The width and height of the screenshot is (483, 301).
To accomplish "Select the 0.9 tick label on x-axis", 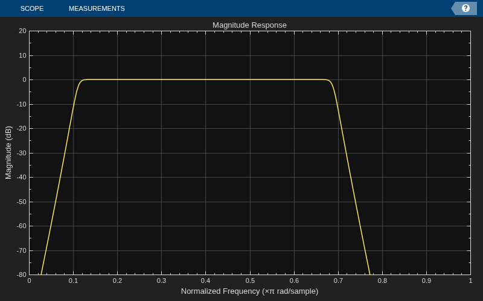I will tap(426, 281).
